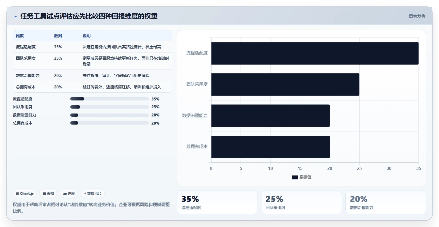
Task: Click the 流程适配度 progress bar
Action: pyautogui.click(x=109, y=99)
